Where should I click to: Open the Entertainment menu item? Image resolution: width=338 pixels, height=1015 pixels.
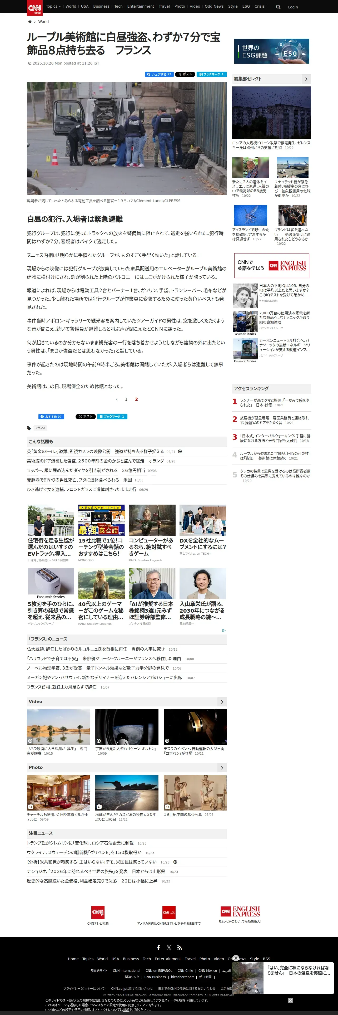click(141, 6)
